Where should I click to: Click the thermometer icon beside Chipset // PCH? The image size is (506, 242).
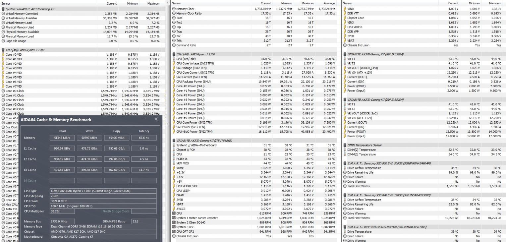[174, 150]
